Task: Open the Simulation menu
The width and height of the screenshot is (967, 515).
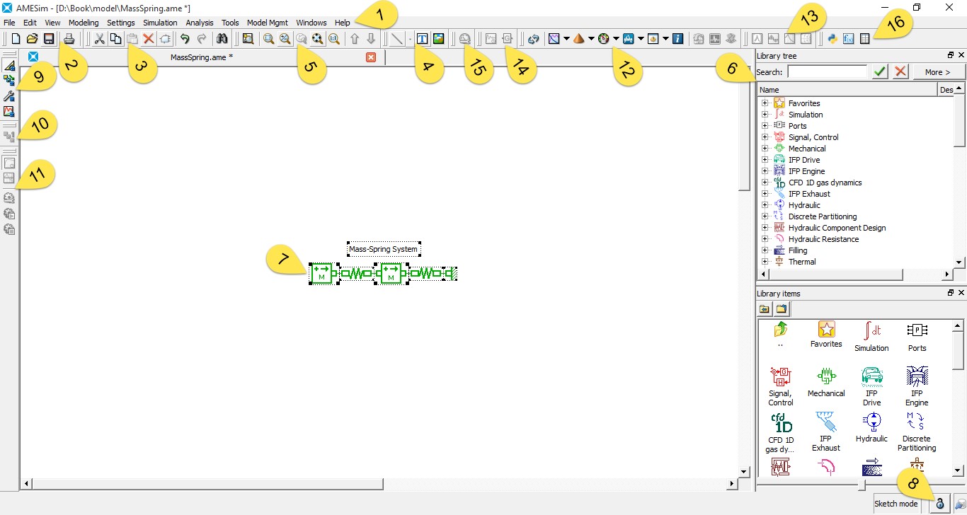Action: (160, 23)
